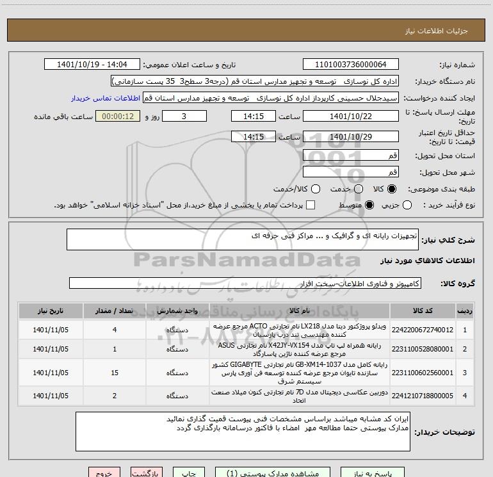Select the کالا/خدمت radio button

tap(316, 189)
